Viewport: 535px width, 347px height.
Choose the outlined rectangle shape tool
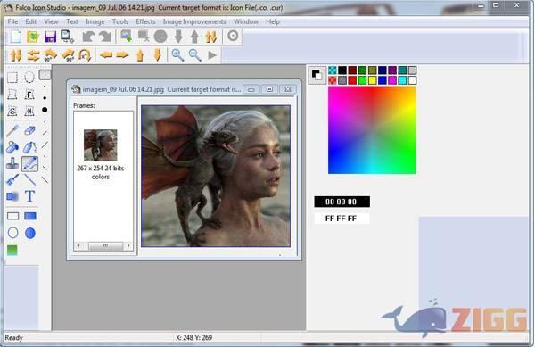tap(12, 216)
